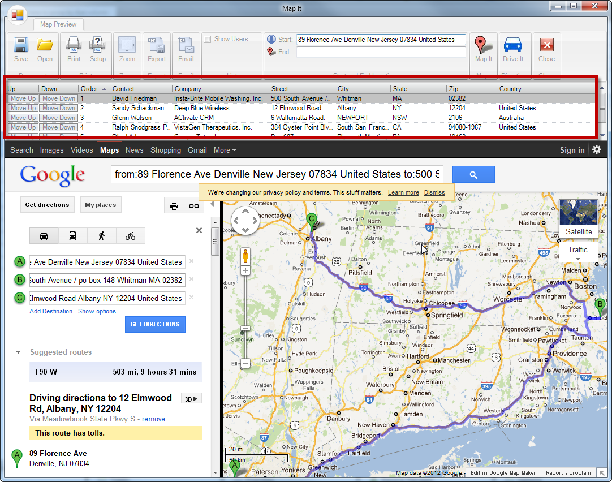This screenshot has width=612, height=482.
Task: Export the map to PDF
Action: [157, 49]
